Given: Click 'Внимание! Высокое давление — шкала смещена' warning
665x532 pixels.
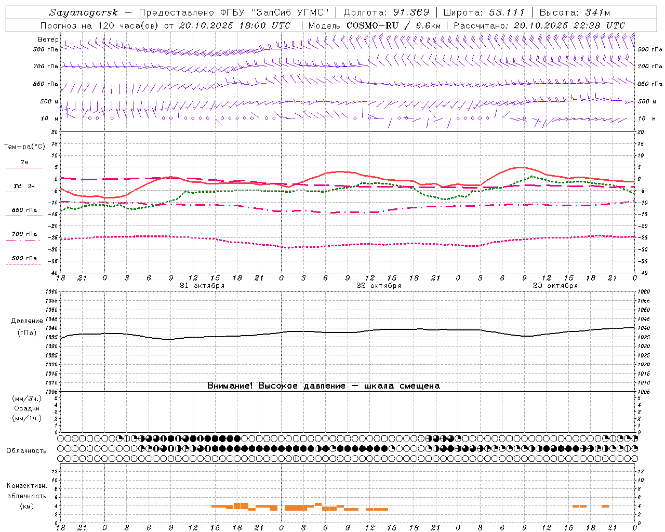Looking at the screenshot, I should coord(324,386).
